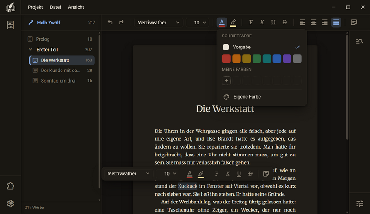This screenshot has height=214, width=370.
Task: Toggle underline in the floating toolbar
Action: click(x=239, y=174)
